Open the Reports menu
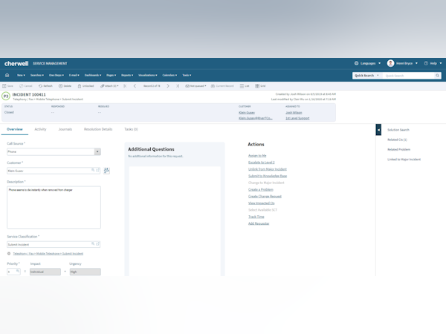446x334 pixels. [127, 75]
